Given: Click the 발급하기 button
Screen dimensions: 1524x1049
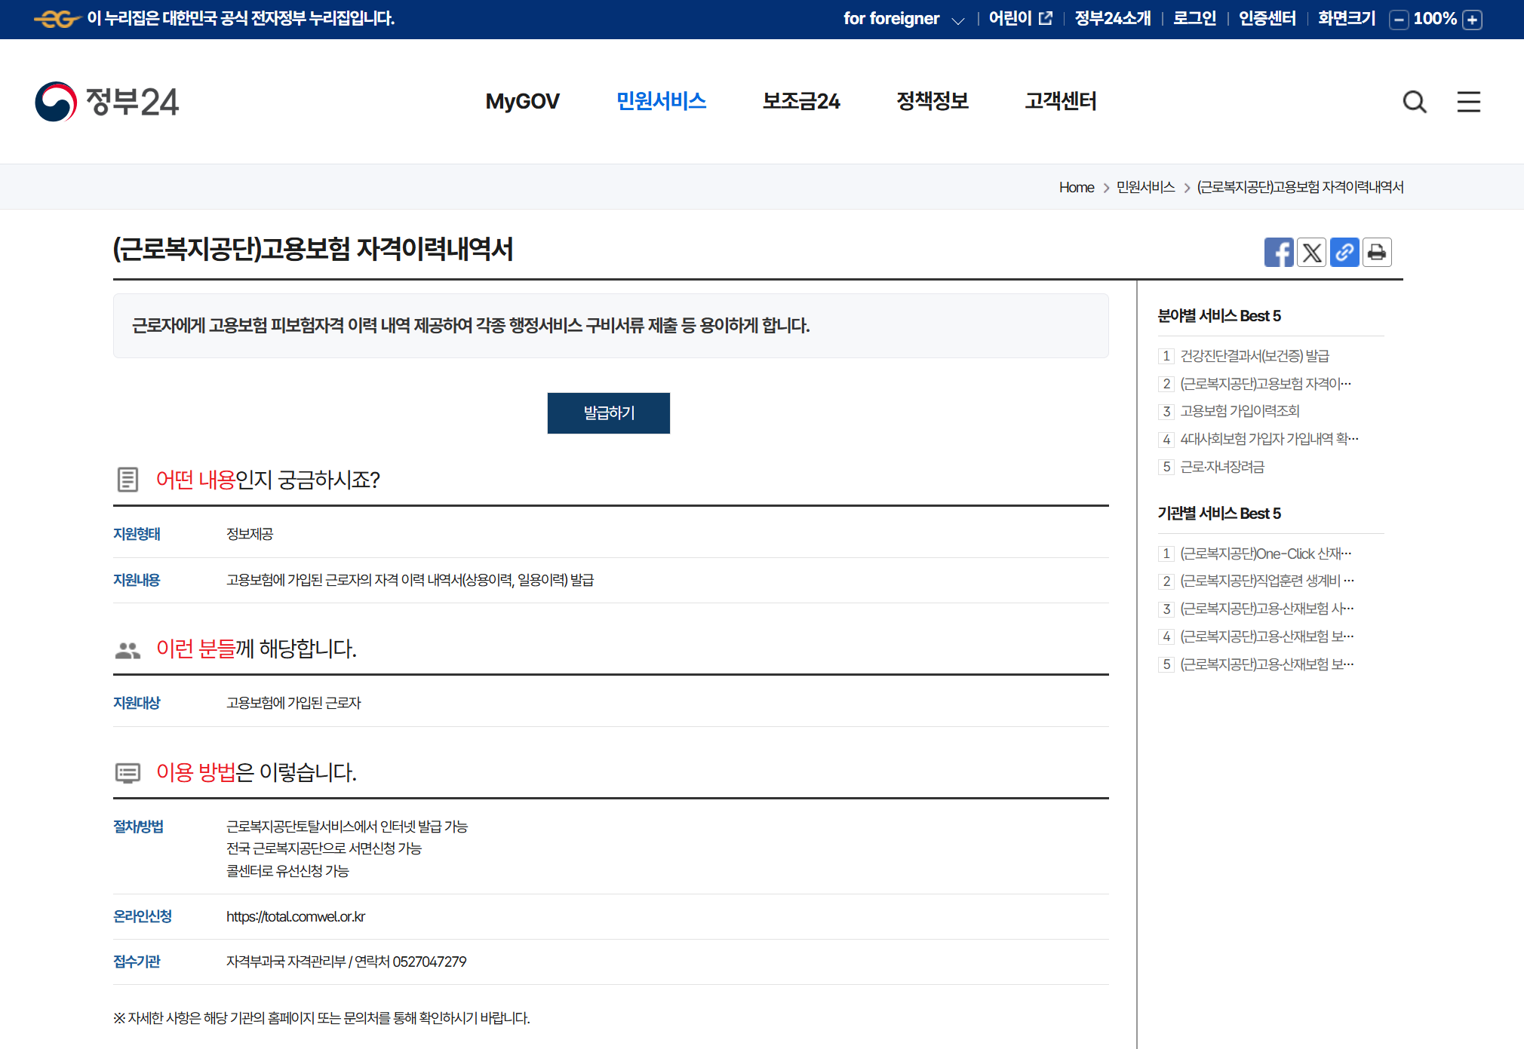Looking at the screenshot, I should [608, 413].
